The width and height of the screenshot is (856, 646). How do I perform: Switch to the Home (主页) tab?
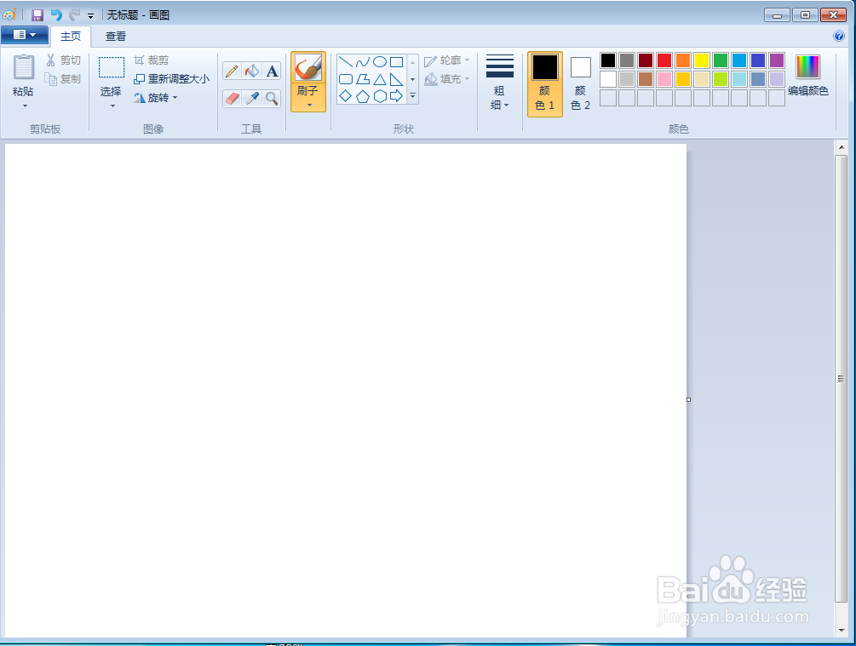click(x=71, y=37)
